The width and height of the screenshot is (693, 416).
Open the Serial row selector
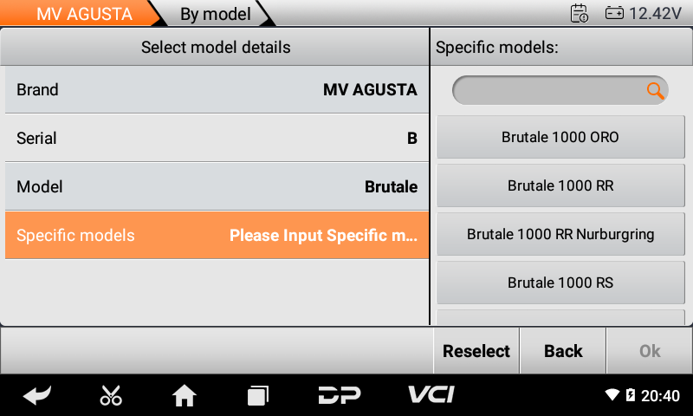(217, 138)
